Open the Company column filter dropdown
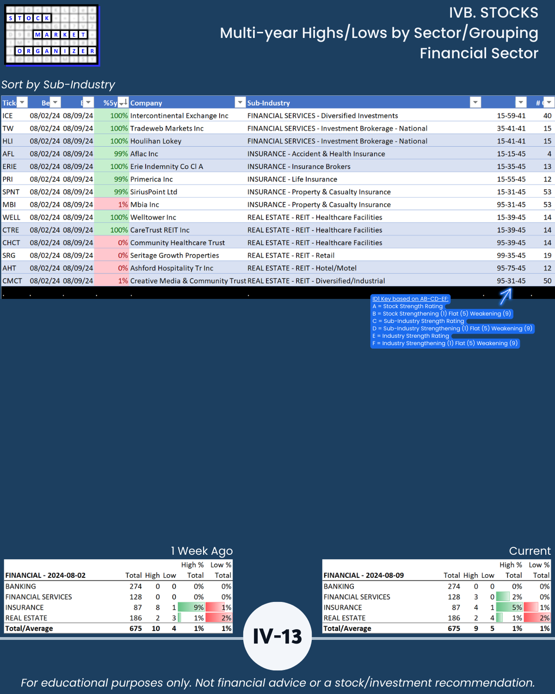 tap(240, 102)
